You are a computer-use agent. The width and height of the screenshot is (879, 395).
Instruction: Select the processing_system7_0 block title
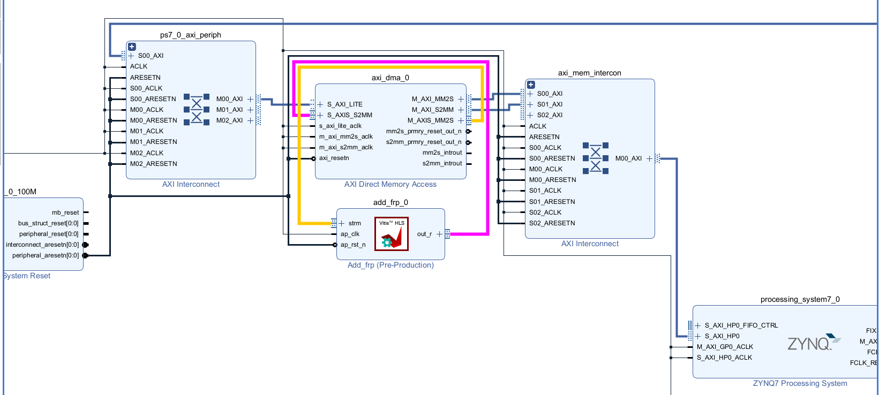pyautogui.click(x=800, y=299)
